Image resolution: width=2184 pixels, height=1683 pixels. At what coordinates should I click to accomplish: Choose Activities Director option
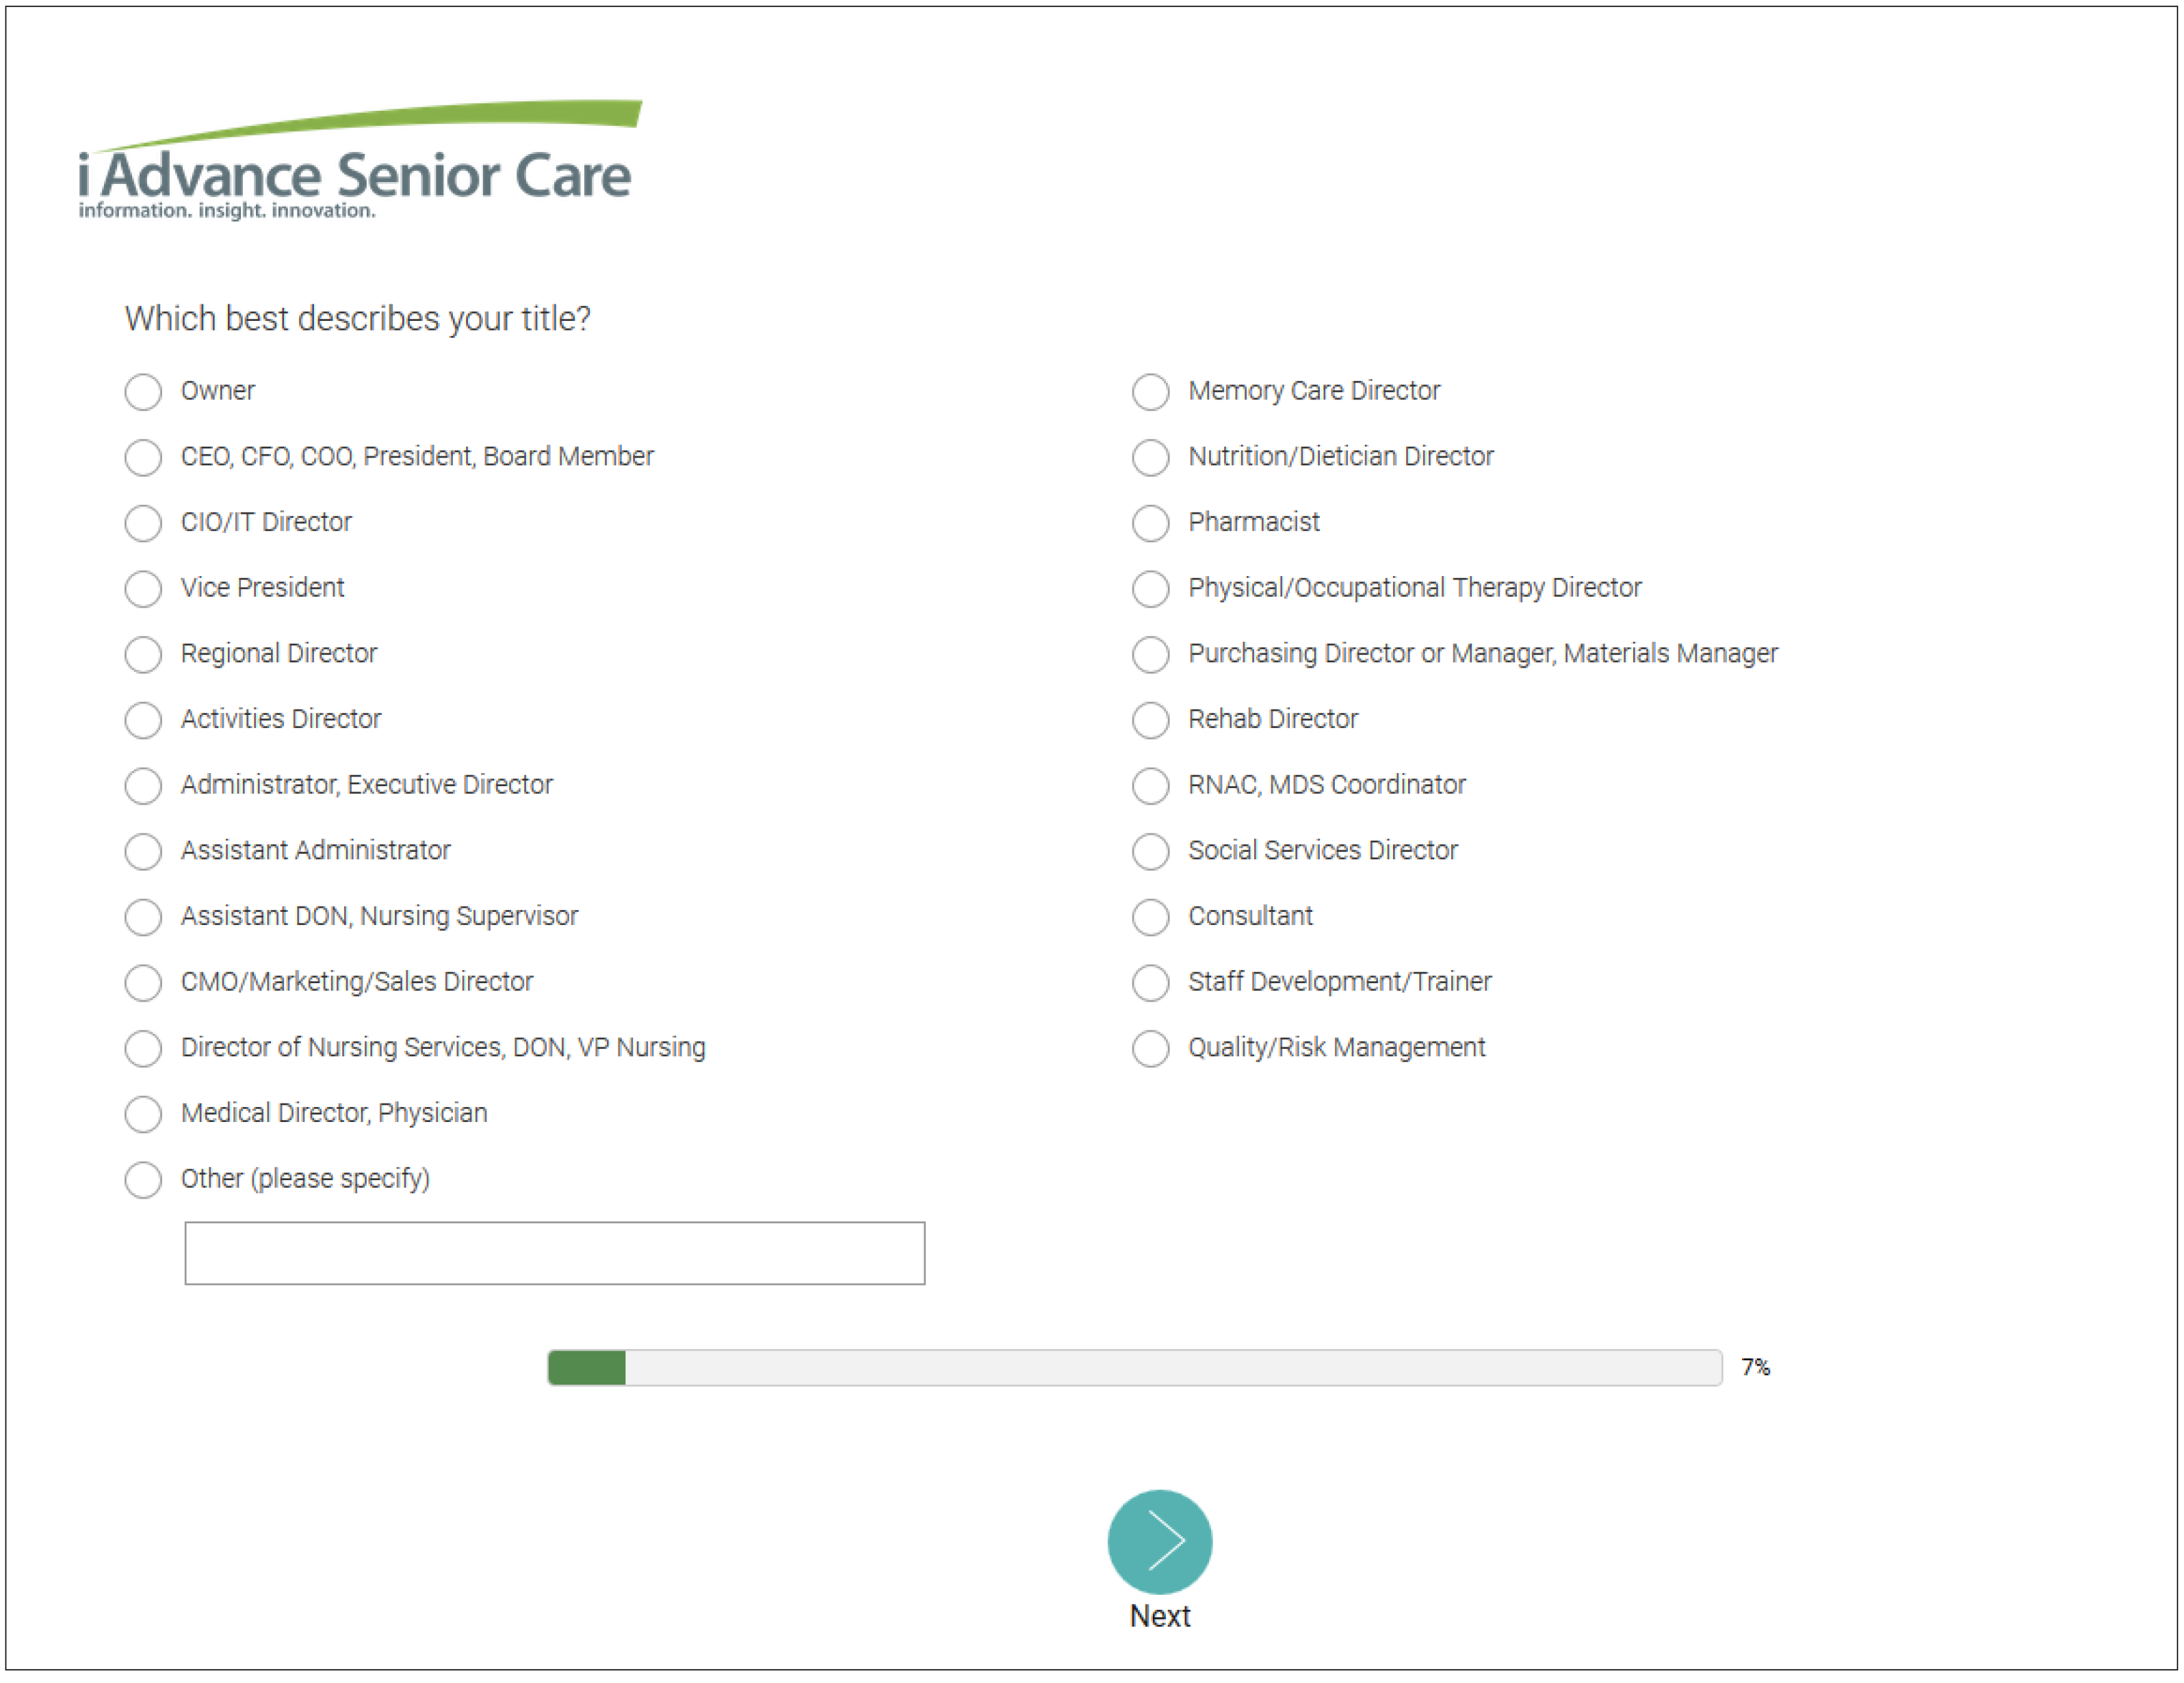click(143, 720)
